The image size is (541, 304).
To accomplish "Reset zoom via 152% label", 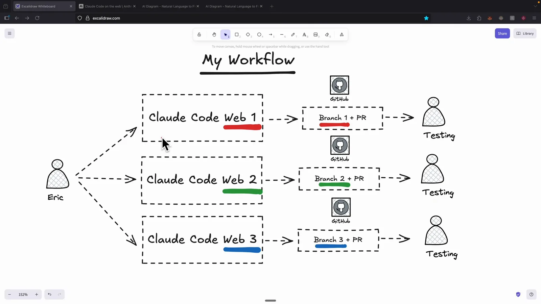I will coord(23,295).
